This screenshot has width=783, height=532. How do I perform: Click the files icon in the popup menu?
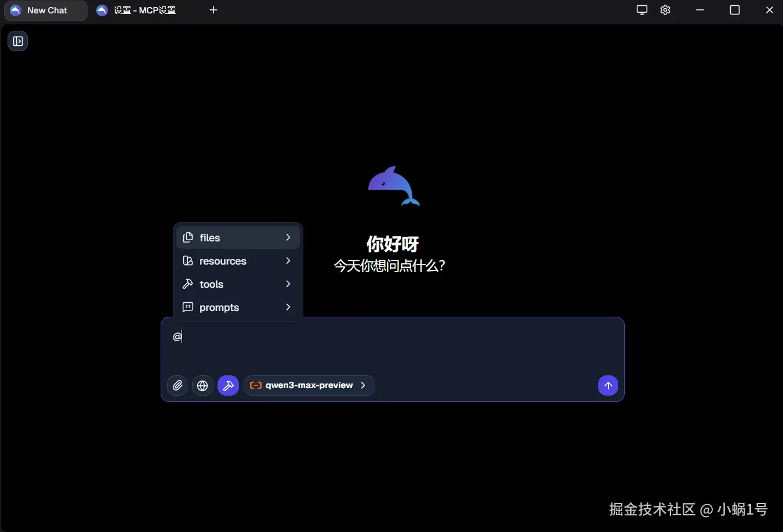188,237
